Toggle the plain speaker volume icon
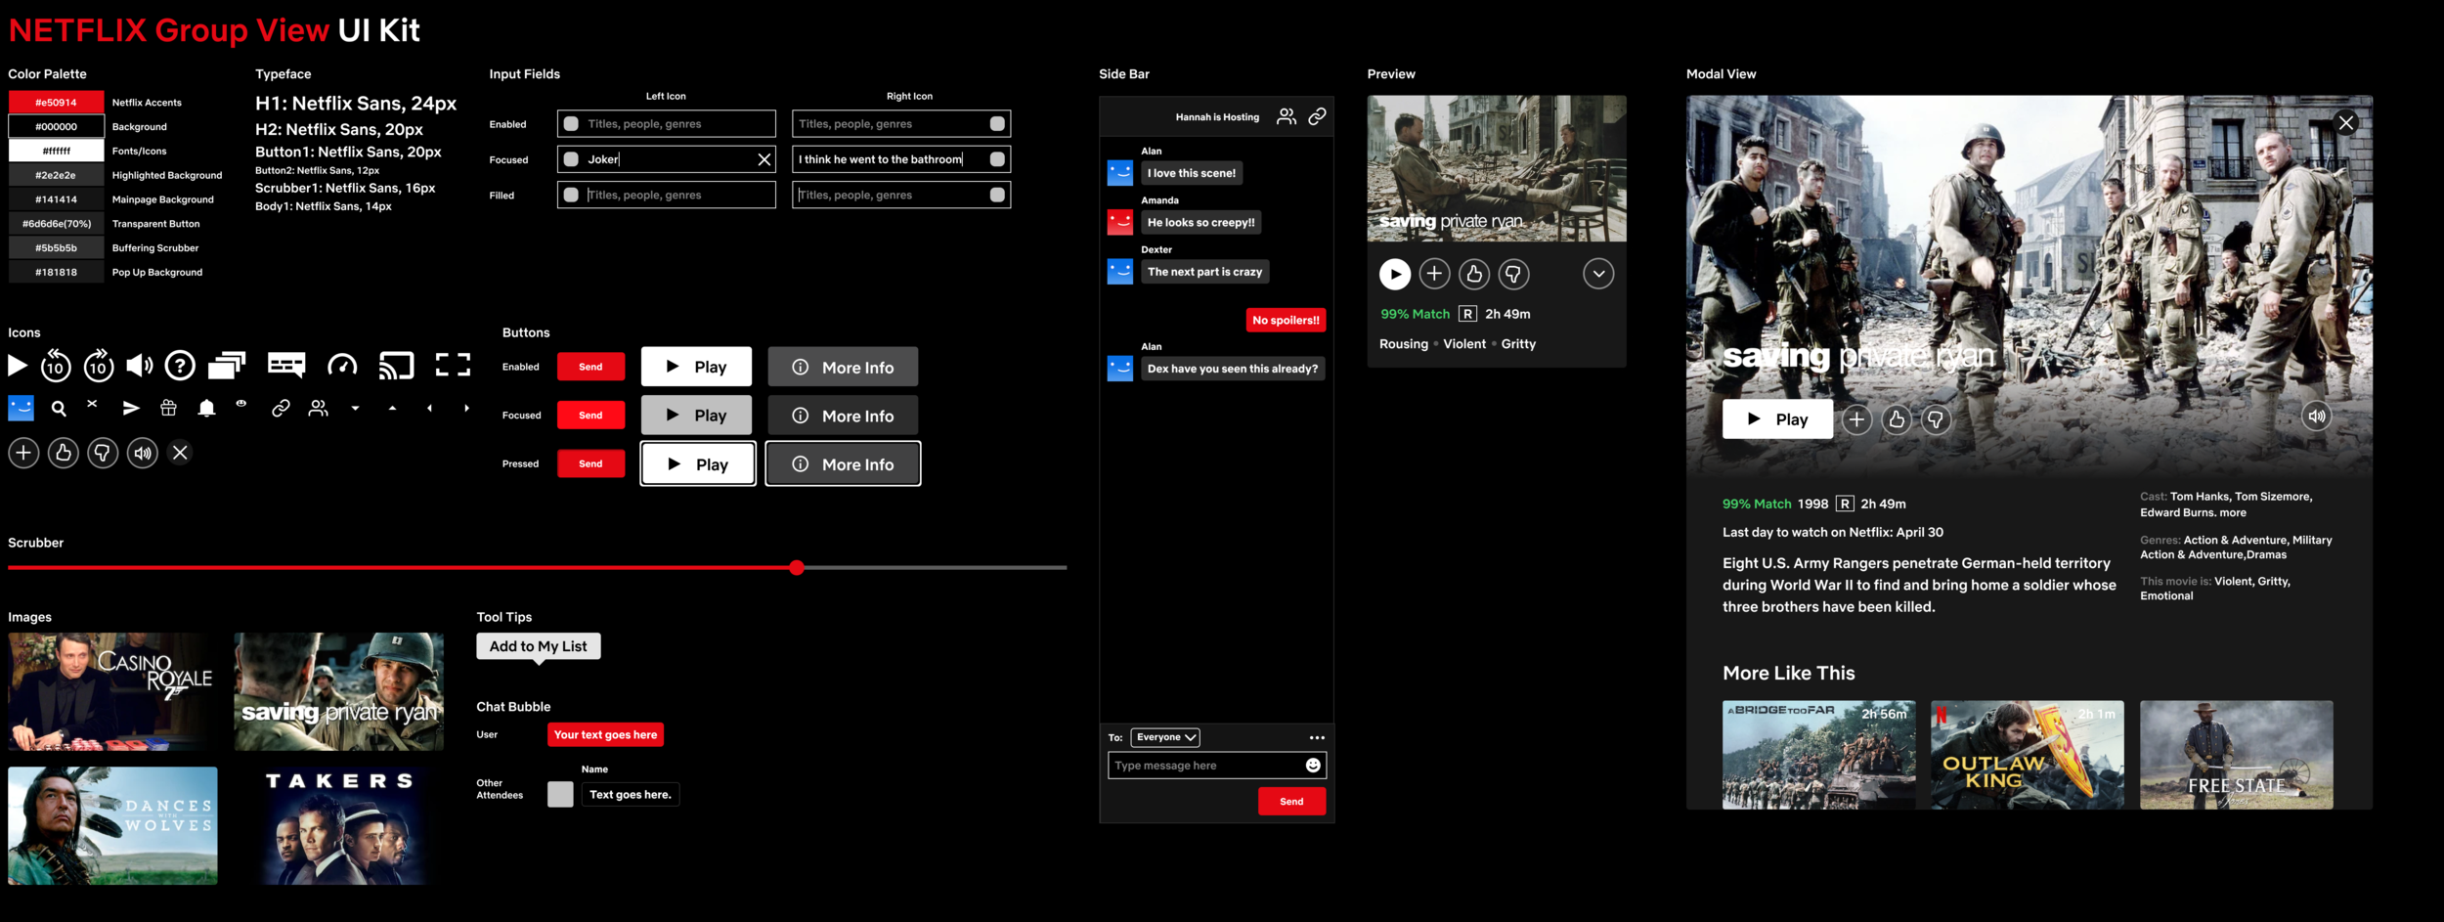 140,366
